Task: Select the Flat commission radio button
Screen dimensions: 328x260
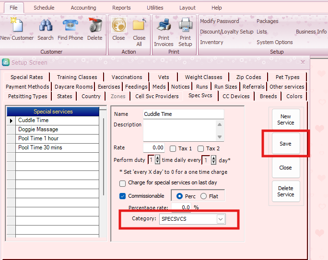Action: click(x=203, y=196)
